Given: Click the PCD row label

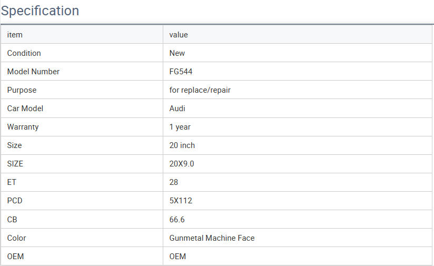Looking at the screenshot, I should (x=15, y=201).
